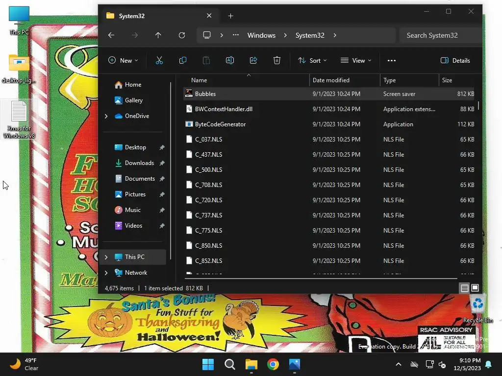Click the chevron after Windows in address bar

[x=285, y=35]
